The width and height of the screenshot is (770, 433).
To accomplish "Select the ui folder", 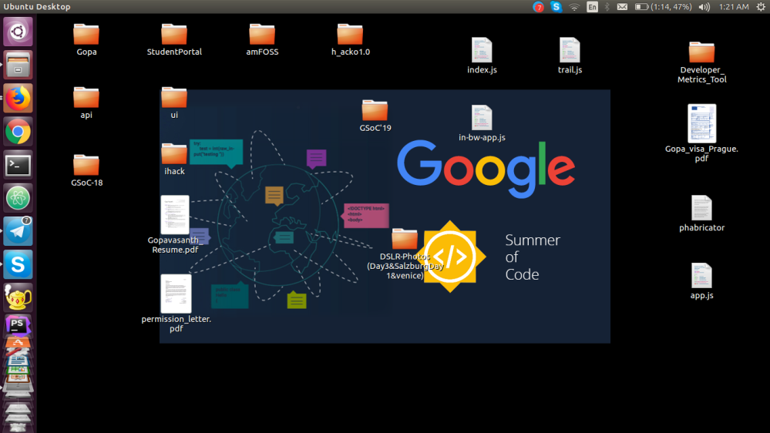I will pos(174,103).
